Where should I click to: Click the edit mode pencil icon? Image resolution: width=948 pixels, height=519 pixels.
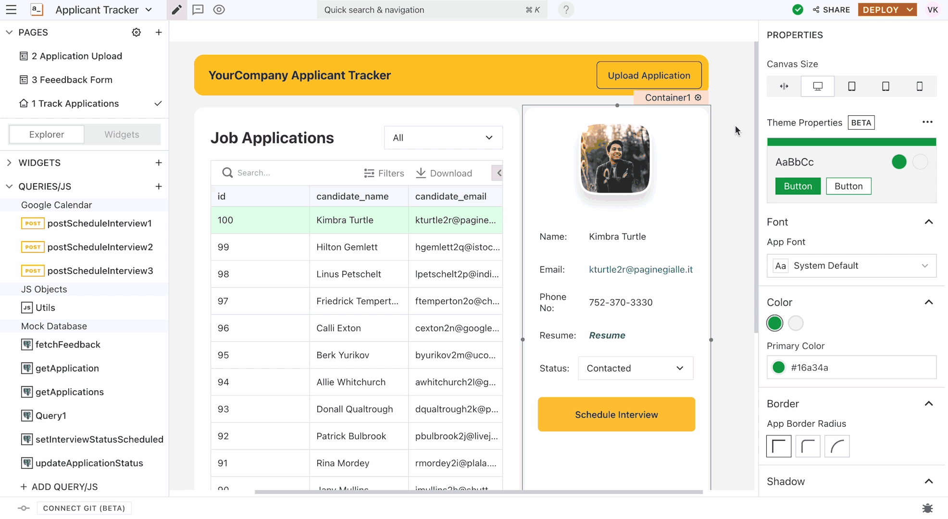pyautogui.click(x=176, y=10)
